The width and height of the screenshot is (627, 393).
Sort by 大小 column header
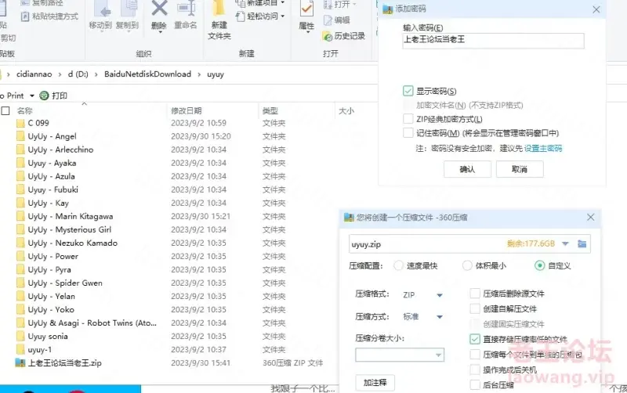[346, 110]
